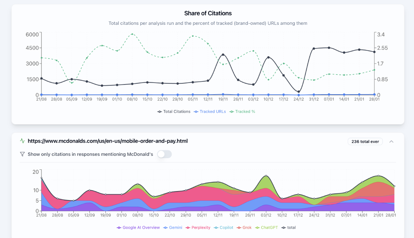Toggle Total Citations legend series

point(174,112)
